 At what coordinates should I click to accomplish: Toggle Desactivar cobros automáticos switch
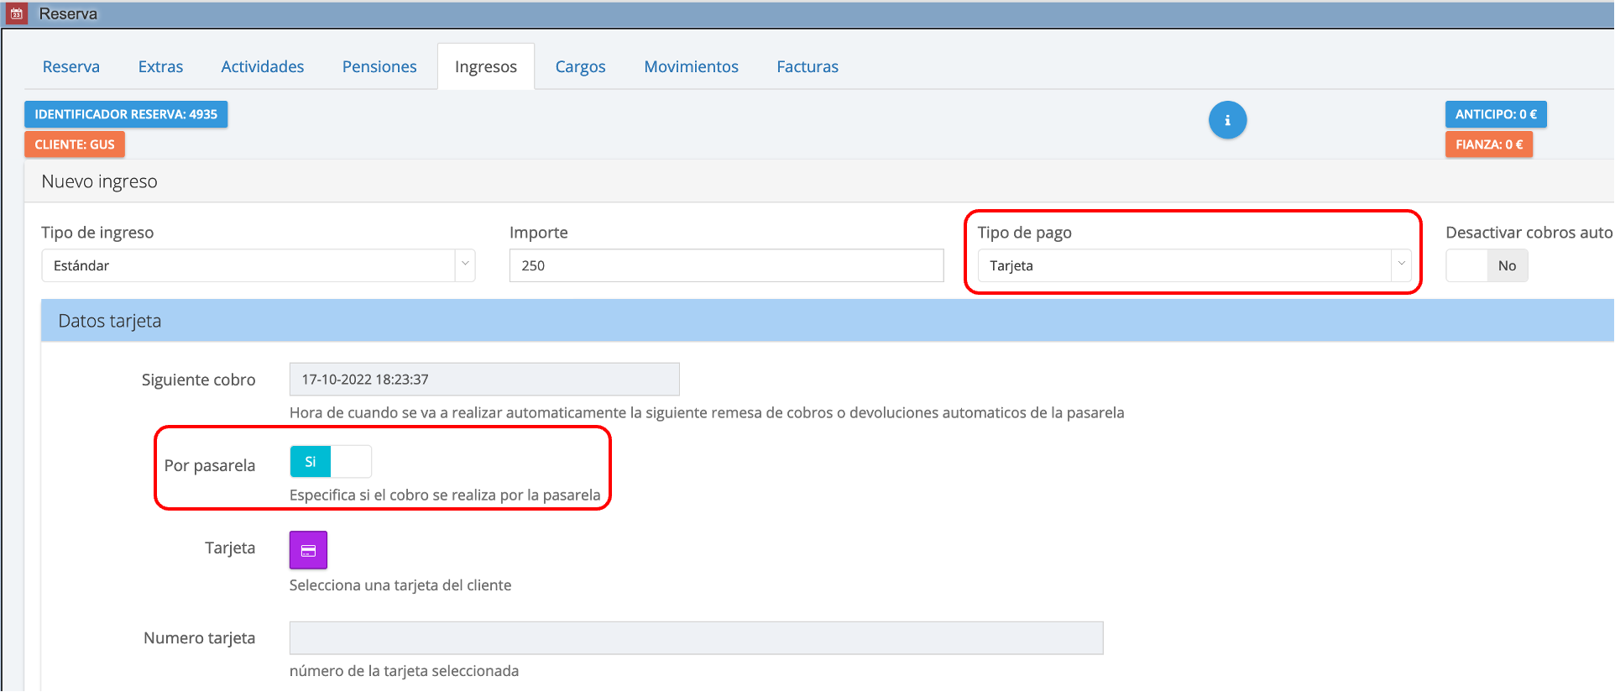1486,265
